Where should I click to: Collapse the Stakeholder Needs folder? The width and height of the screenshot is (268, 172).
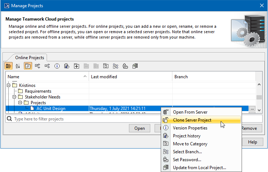click(x=15, y=97)
